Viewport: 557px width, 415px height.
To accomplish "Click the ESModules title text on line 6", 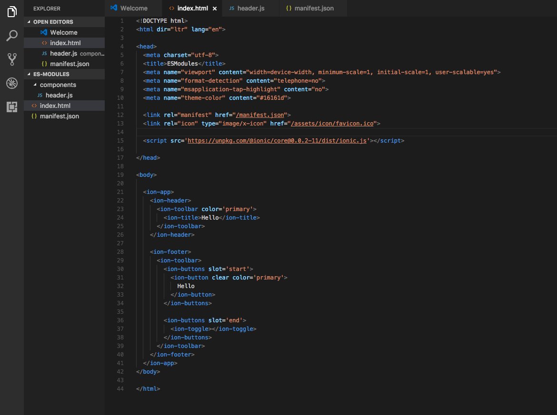I will pyautogui.click(x=182, y=64).
